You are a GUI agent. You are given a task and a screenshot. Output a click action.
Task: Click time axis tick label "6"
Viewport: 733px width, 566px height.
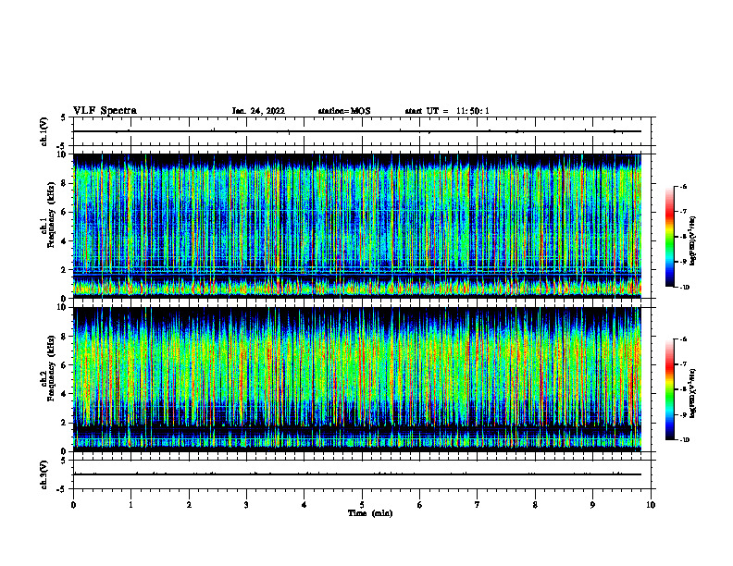click(420, 505)
